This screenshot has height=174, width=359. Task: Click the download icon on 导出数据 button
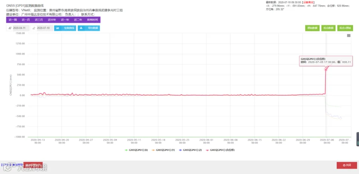point(81,28)
